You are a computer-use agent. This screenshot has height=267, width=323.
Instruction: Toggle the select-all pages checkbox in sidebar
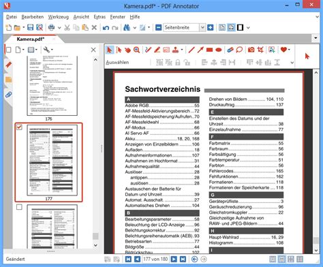8,50
